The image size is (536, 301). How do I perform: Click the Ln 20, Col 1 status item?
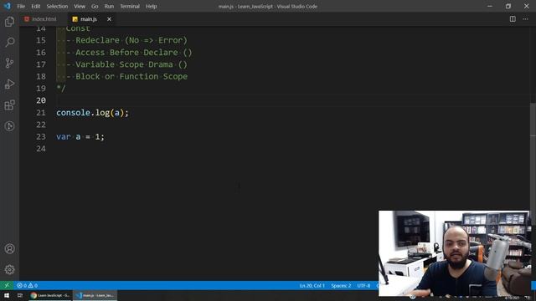tap(312, 285)
